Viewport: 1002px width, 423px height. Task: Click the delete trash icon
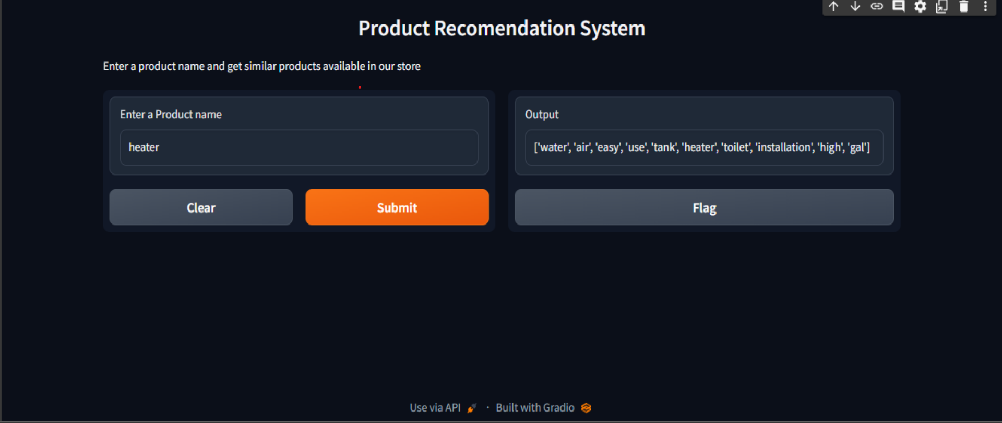tap(964, 7)
